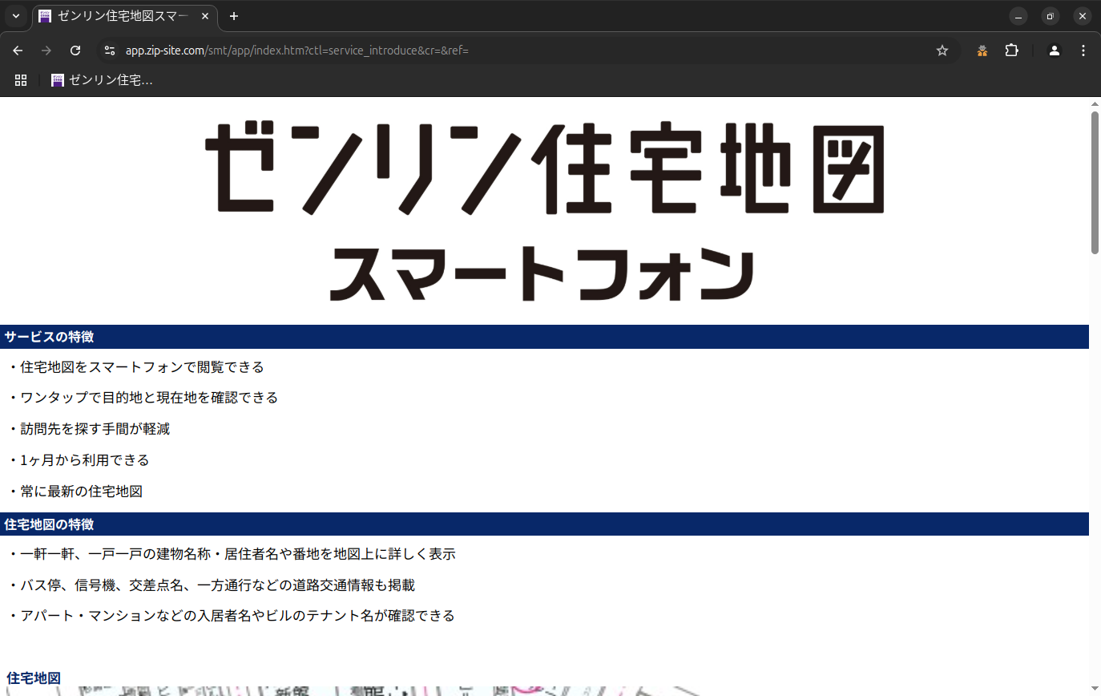The width and height of the screenshot is (1101, 696).
Task: Reload the current page
Action: [75, 51]
